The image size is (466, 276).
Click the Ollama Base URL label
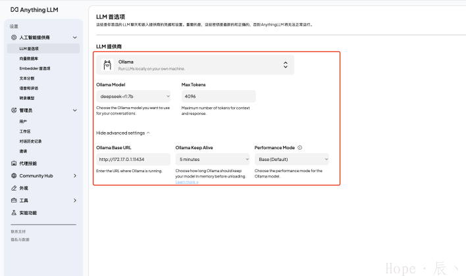pyautogui.click(x=113, y=147)
